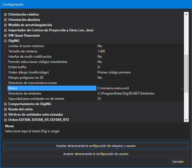Click the description text Seleccione aquí el menú Digi
The height and width of the screenshot is (168, 192).
(32, 131)
